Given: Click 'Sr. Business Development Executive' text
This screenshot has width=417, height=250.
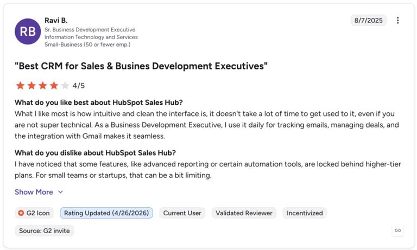Looking at the screenshot, I should [x=90, y=29].
